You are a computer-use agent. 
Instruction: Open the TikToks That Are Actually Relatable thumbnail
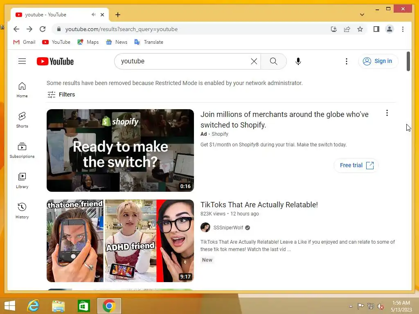[120, 240]
